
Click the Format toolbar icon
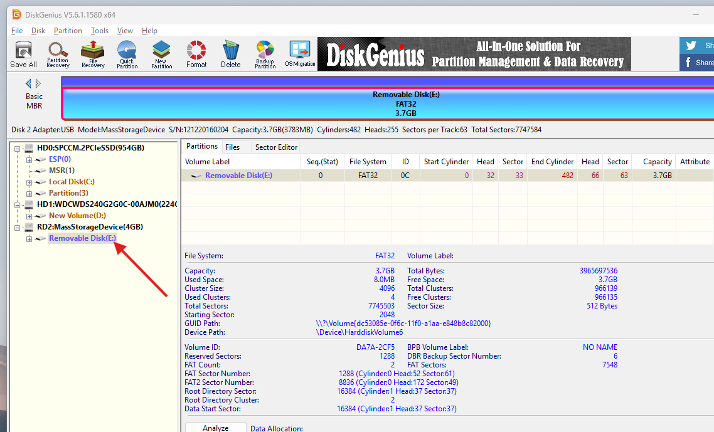[196, 54]
